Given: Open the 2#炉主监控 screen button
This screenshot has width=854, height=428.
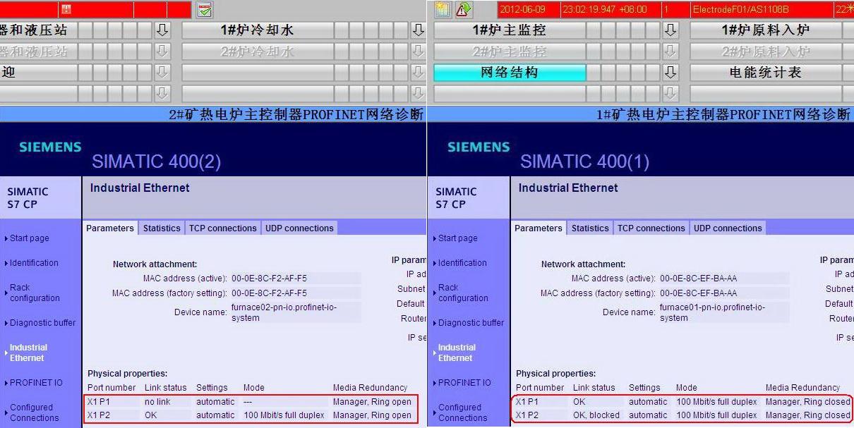Looking at the screenshot, I should tap(510, 51).
